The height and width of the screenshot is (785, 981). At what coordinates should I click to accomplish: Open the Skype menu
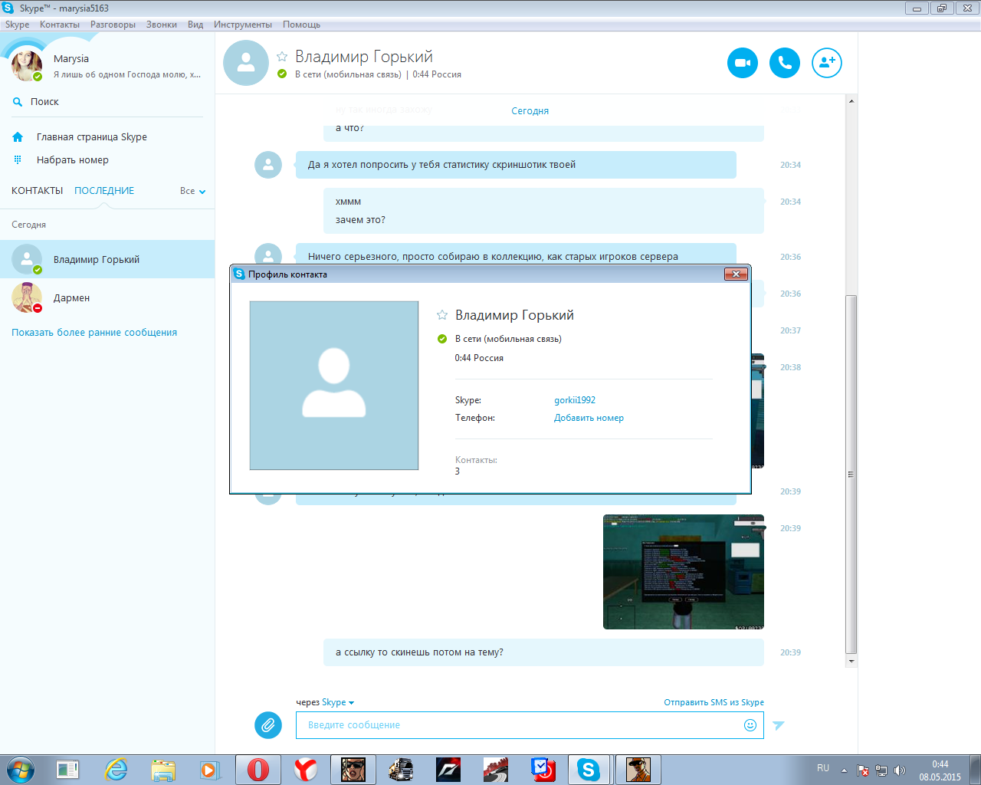[17, 25]
